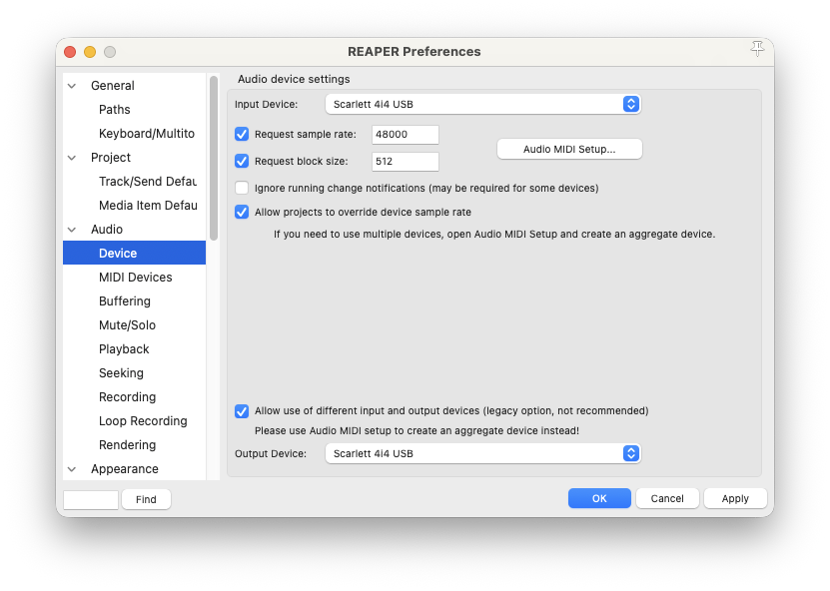This screenshot has width=830, height=591.
Task: Click the Audio MIDI Setup button
Action: tap(569, 149)
